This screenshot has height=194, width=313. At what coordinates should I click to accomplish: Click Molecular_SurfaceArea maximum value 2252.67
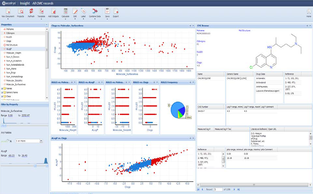click(x=25, y=116)
